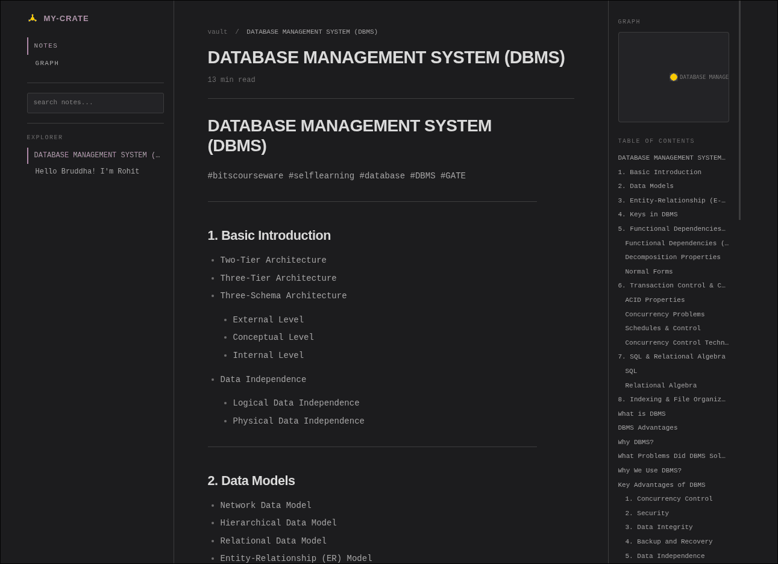
Task: Click the yellow graph node dot
Action: [673, 77]
